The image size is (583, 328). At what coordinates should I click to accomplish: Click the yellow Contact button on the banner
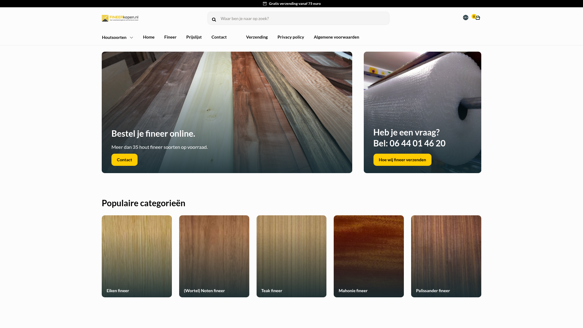124,160
